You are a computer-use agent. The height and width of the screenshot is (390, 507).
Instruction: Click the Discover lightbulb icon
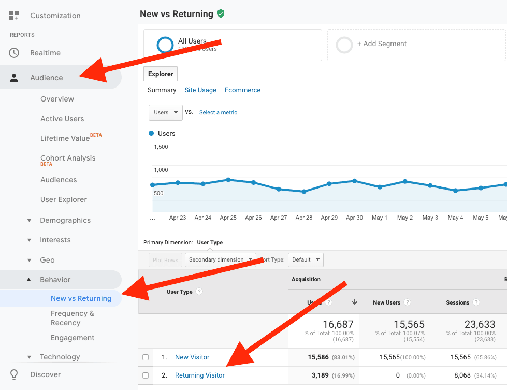pos(14,374)
